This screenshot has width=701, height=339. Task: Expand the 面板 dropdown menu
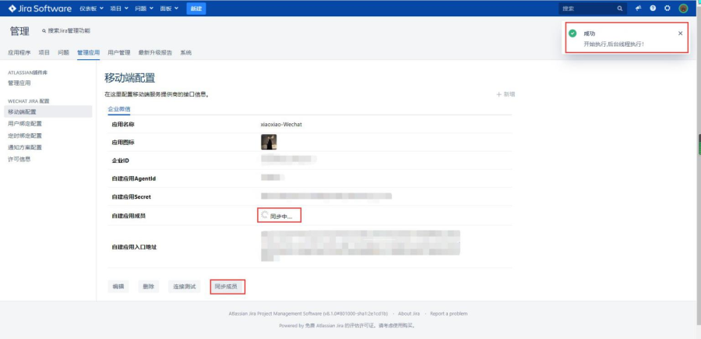point(171,9)
